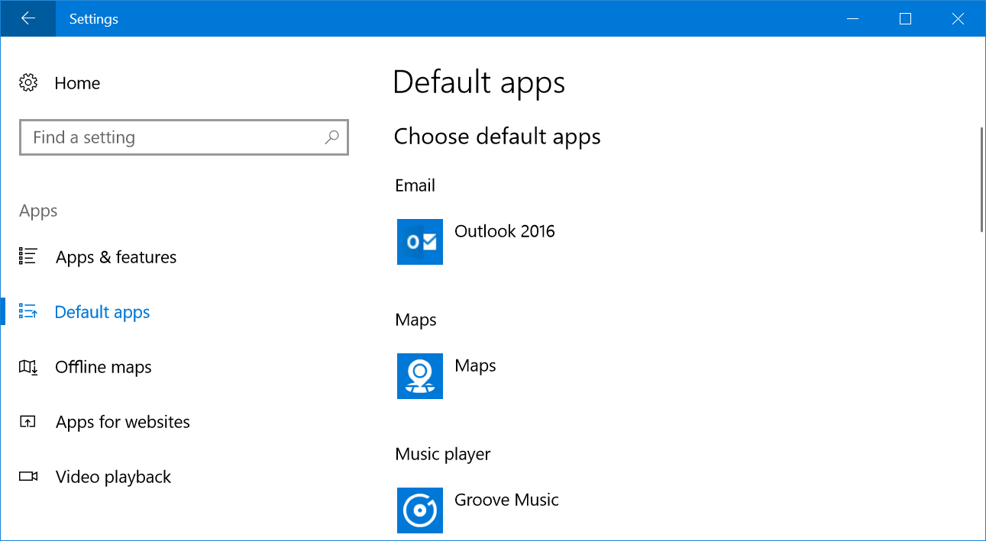Click the vertical scrollbar thumb
The width and height of the screenshot is (986, 541).
click(981, 179)
